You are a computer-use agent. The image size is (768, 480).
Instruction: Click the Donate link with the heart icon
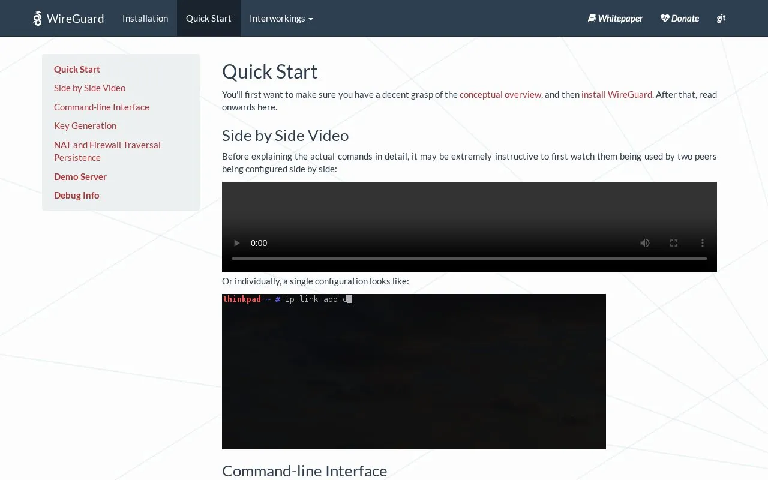click(679, 19)
